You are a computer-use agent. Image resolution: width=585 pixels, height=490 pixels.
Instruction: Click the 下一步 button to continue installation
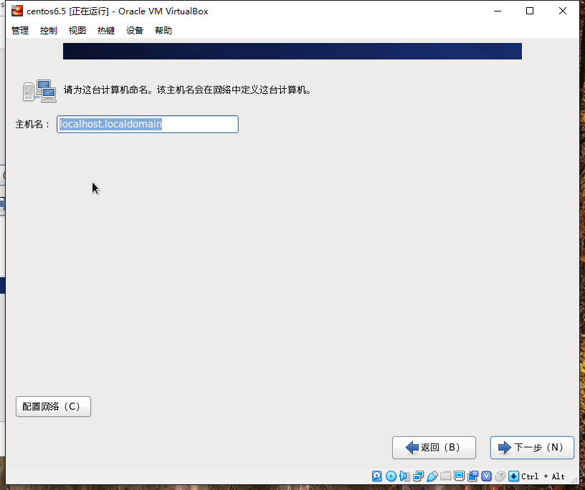(x=532, y=447)
